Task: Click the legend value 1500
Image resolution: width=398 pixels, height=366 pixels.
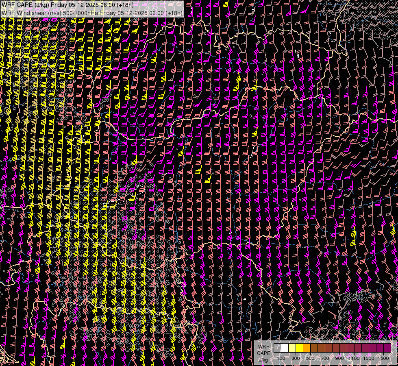Action: point(383,358)
